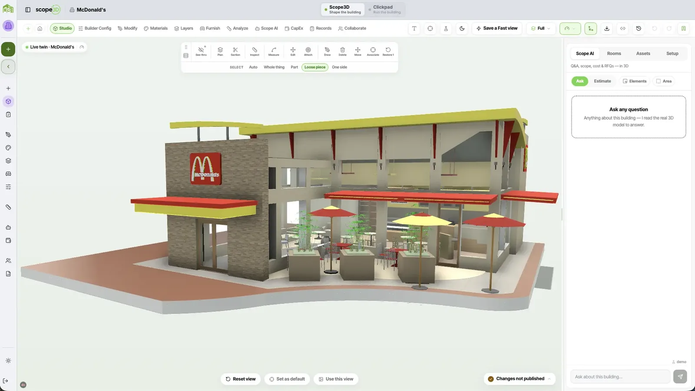Click the Reset view button
The height and width of the screenshot is (391, 695).
tap(241, 379)
